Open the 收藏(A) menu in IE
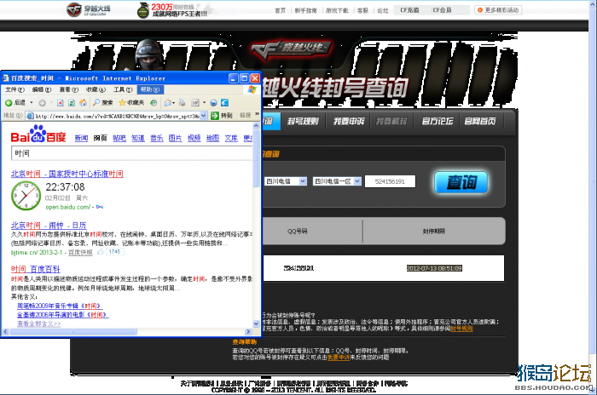The height and width of the screenshot is (395, 597). 96,89
